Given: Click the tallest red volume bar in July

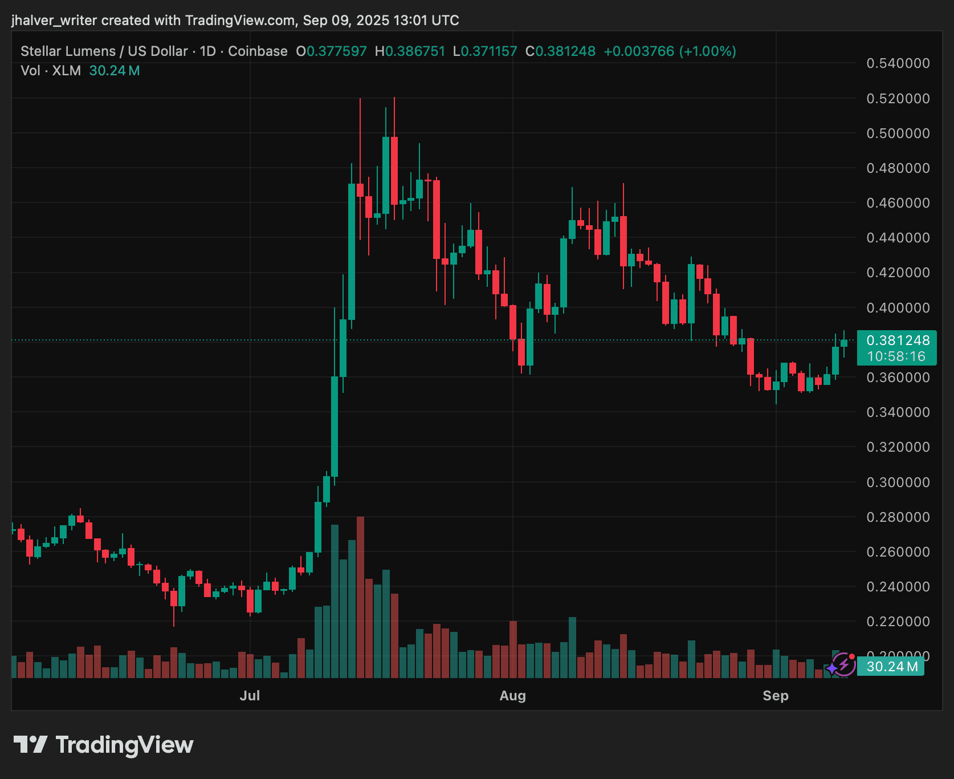Looking at the screenshot, I should (360, 597).
